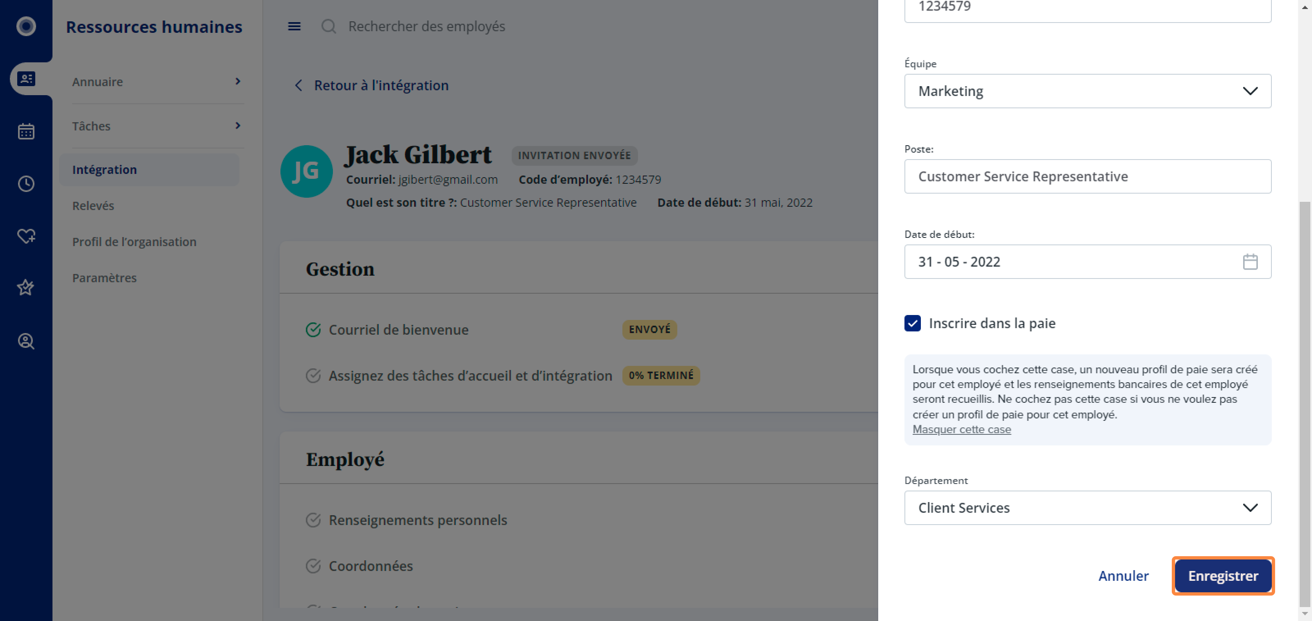Click the Annuler button
The height and width of the screenshot is (621, 1312).
tap(1123, 575)
